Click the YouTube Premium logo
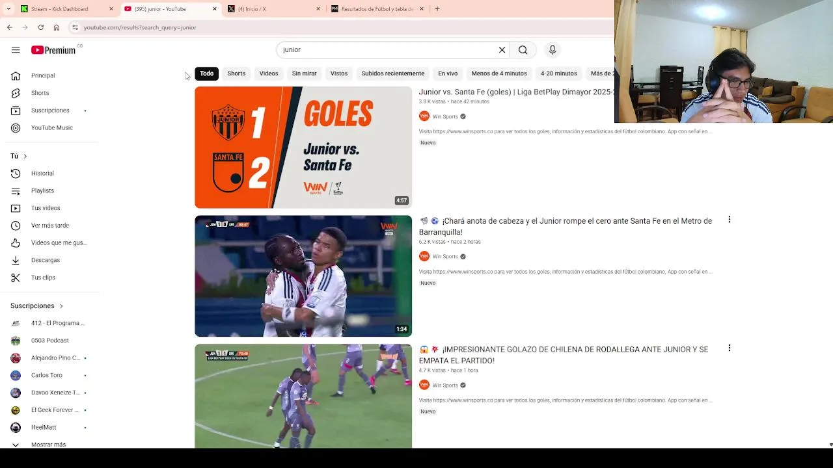This screenshot has width=833, height=468. 53,50
